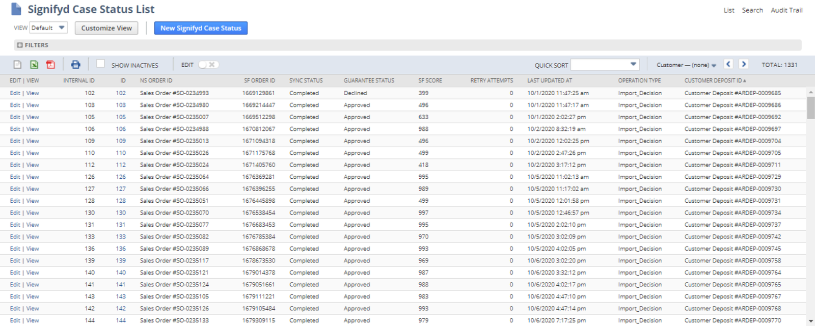The width and height of the screenshot is (815, 326).
Task: Click SF order ID 1679111221
Action: coord(259,296)
